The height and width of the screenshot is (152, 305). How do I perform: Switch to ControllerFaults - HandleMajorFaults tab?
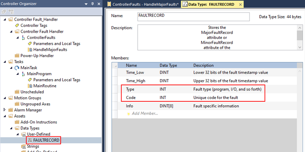144,4
